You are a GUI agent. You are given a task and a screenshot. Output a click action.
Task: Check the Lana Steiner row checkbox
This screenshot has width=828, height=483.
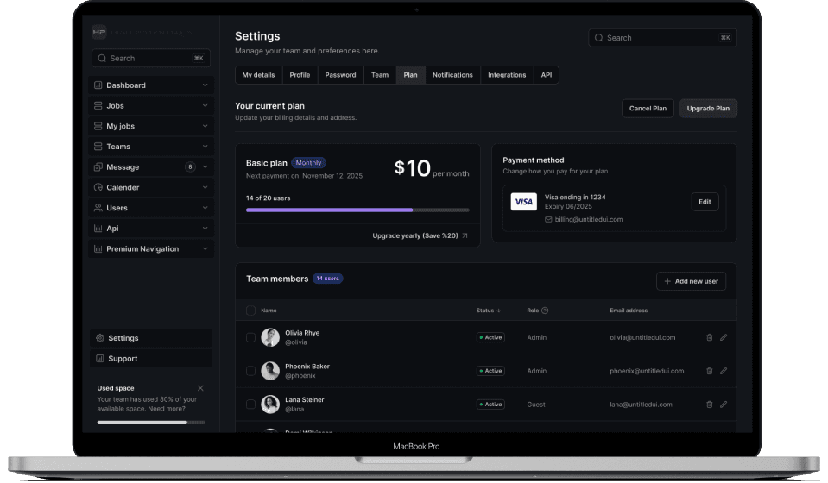tap(251, 405)
